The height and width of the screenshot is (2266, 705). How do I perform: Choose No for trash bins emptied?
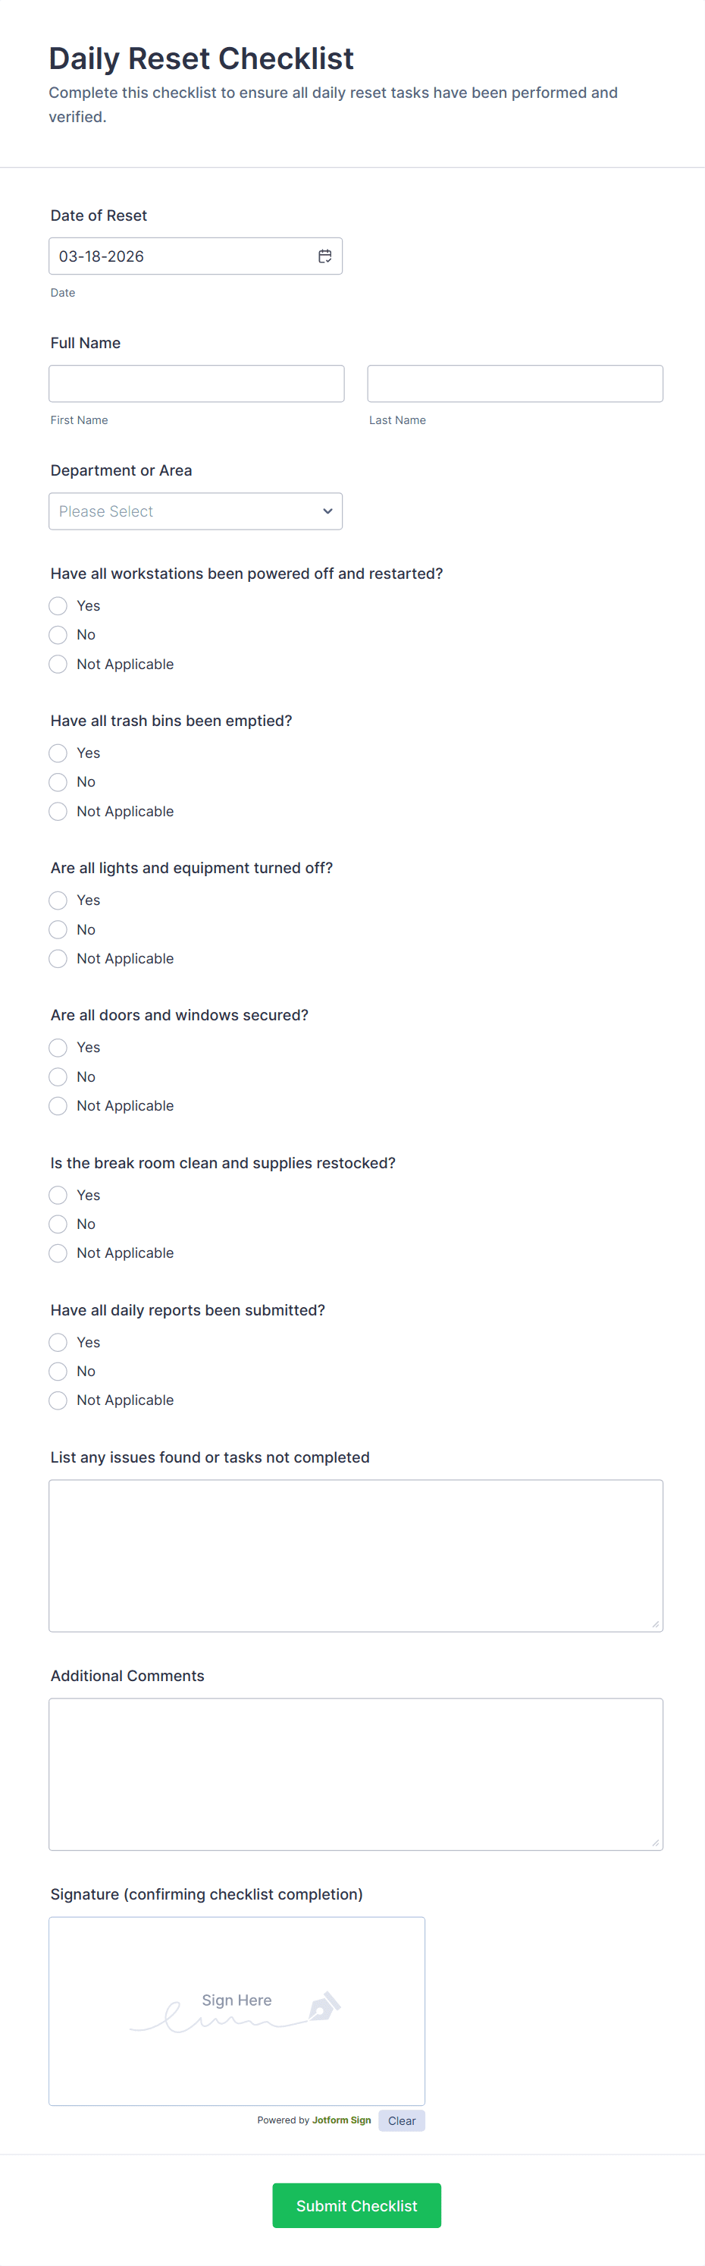tap(58, 782)
